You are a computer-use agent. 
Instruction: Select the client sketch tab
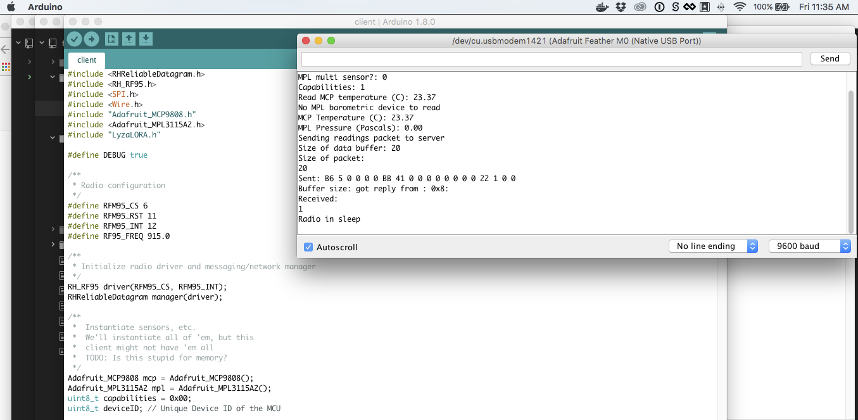click(x=87, y=60)
